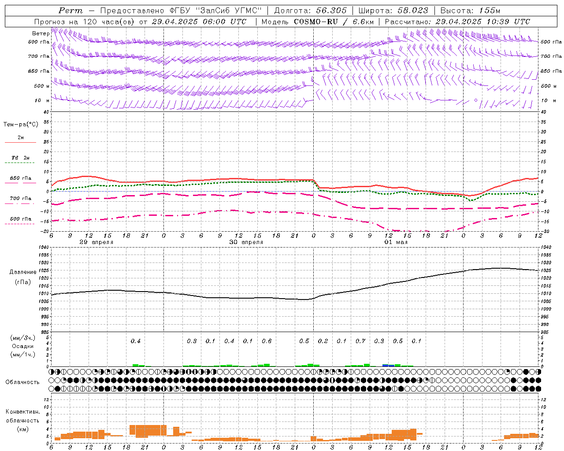Click the "Широта: 58.023" latitude value
Screen dimensions: 564x451
coord(393,11)
